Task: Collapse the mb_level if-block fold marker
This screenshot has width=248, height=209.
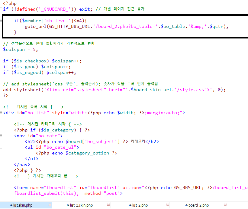Action: click(x=1, y=21)
